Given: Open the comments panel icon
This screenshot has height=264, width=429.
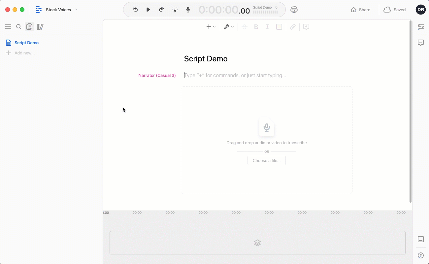Looking at the screenshot, I should (x=421, y=43).
